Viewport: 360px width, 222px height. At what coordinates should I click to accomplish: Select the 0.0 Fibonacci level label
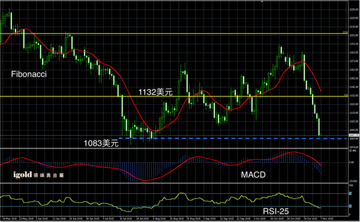point(346,95)
